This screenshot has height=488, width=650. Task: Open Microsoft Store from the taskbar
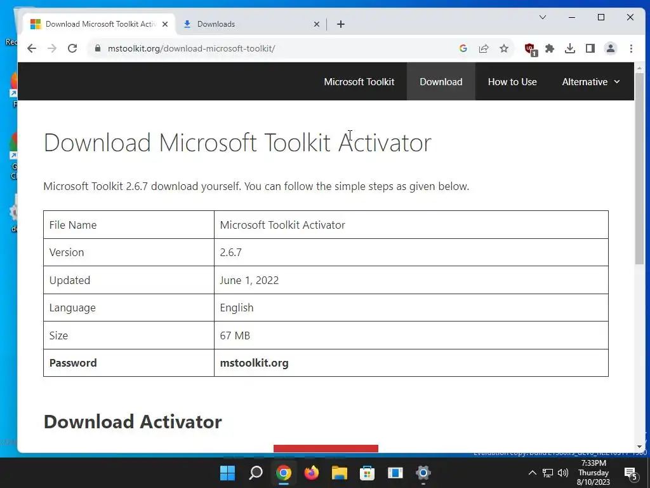368,473
